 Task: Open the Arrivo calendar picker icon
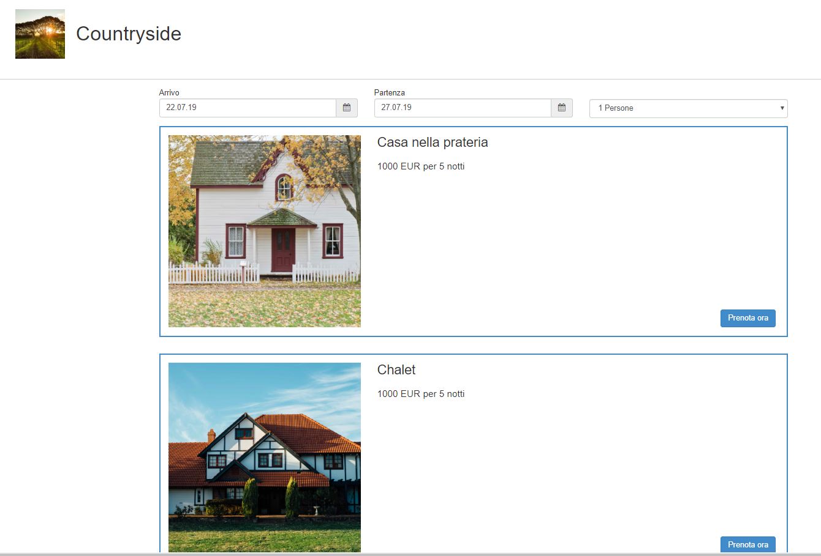click(347, 108)
